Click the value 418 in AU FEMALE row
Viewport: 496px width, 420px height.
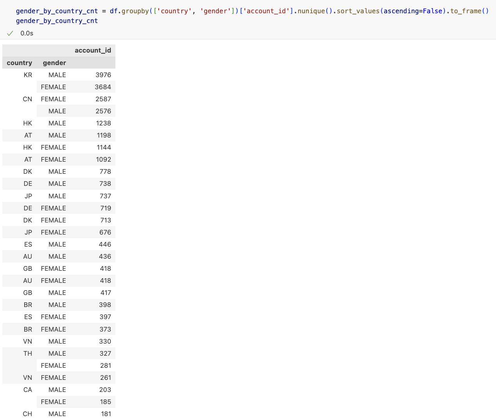click(105, 281)
